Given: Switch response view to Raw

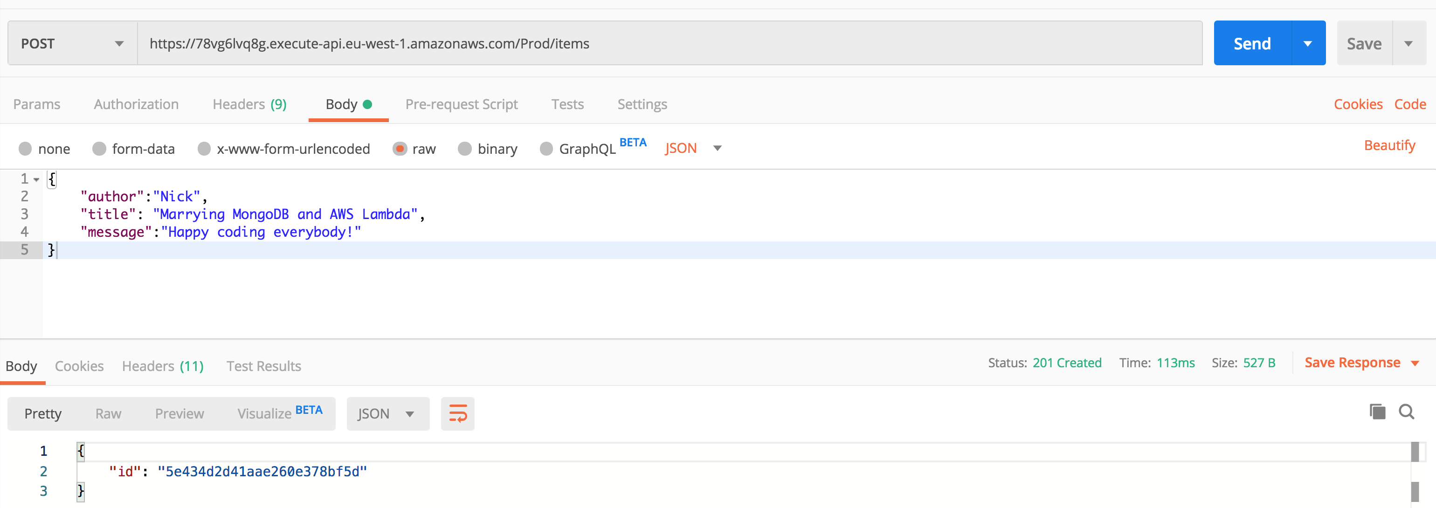Looking at the screenshot, I should point(108,414).
